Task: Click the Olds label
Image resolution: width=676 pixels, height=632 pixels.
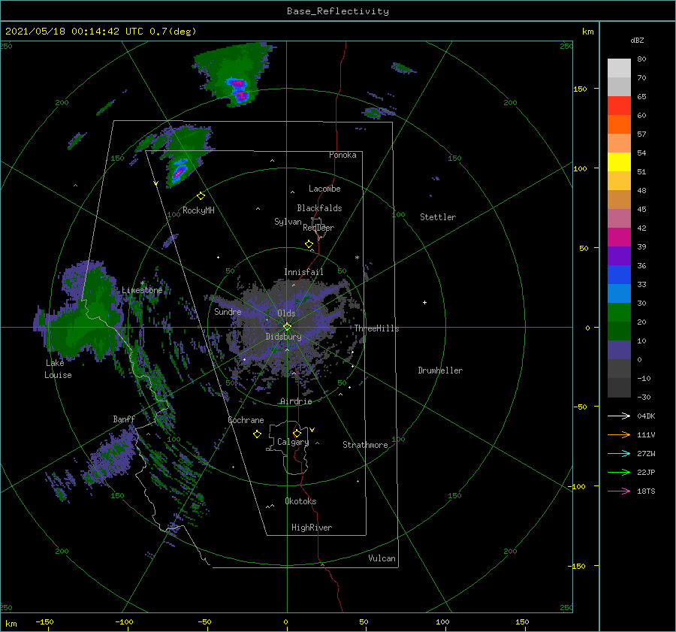Action: point(286,313)
